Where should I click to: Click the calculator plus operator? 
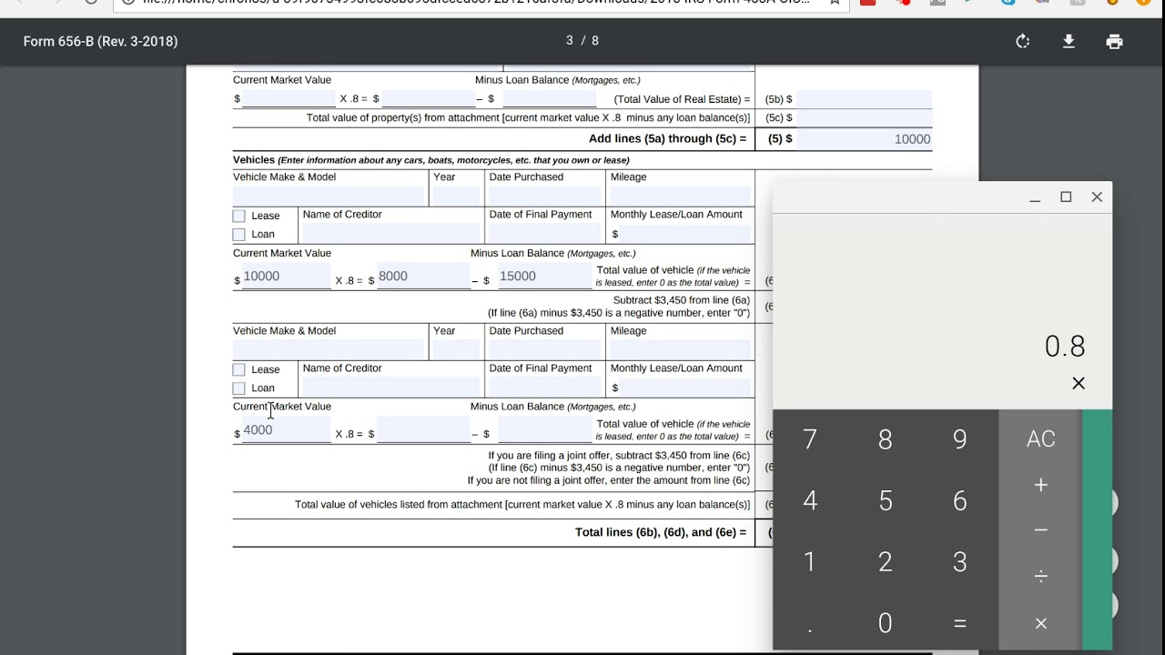click(1040, 485)
